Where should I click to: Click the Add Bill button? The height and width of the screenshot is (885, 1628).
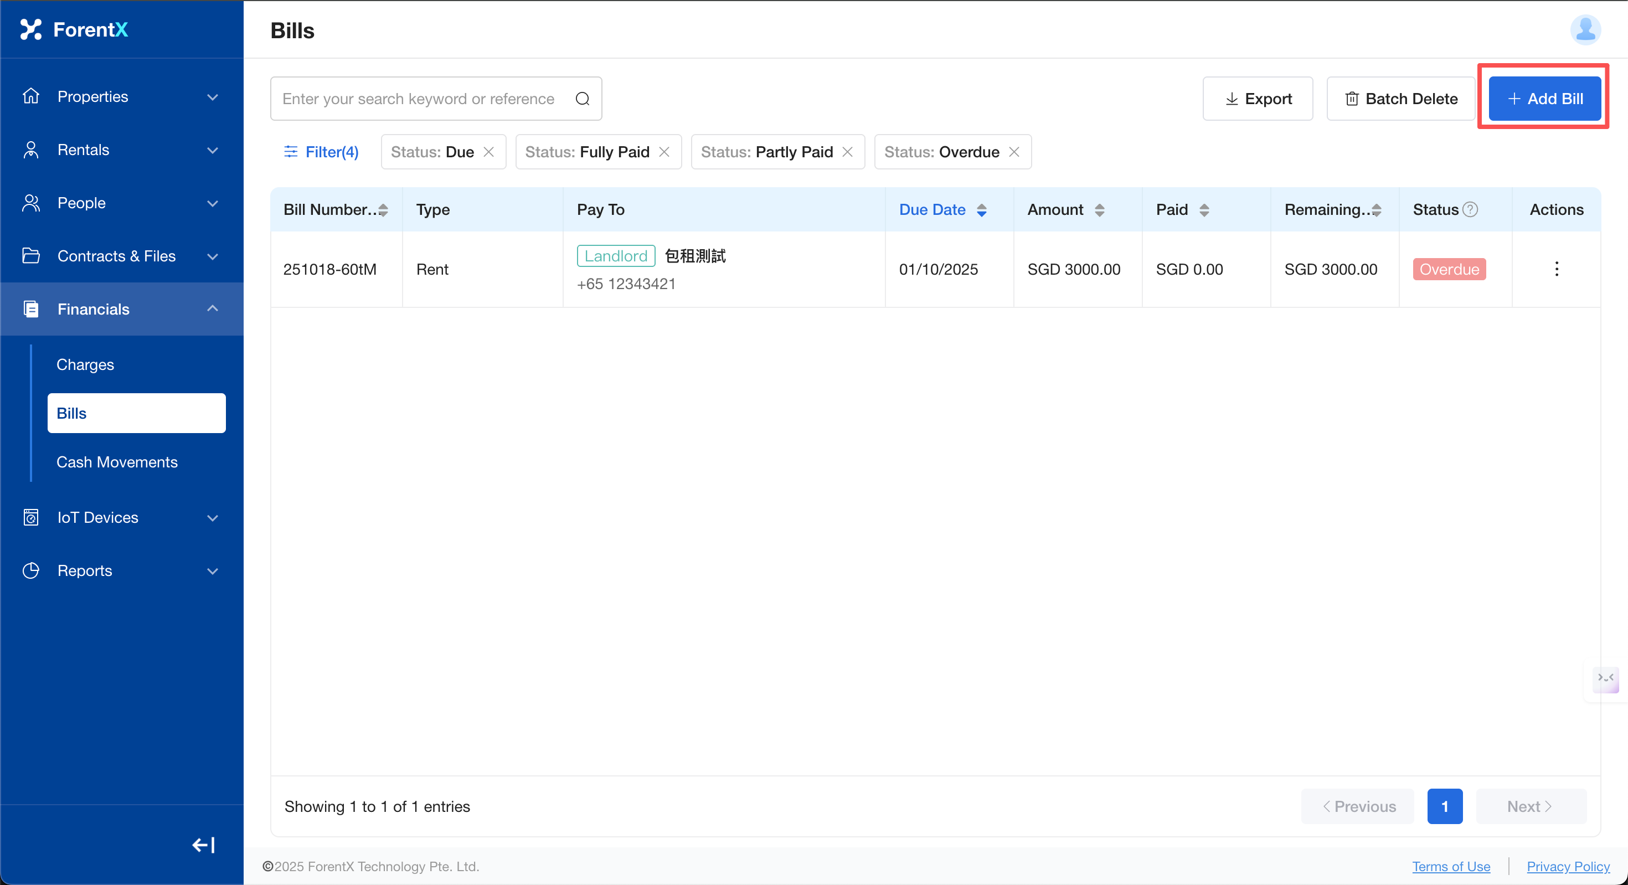[x=1544, y=99]
